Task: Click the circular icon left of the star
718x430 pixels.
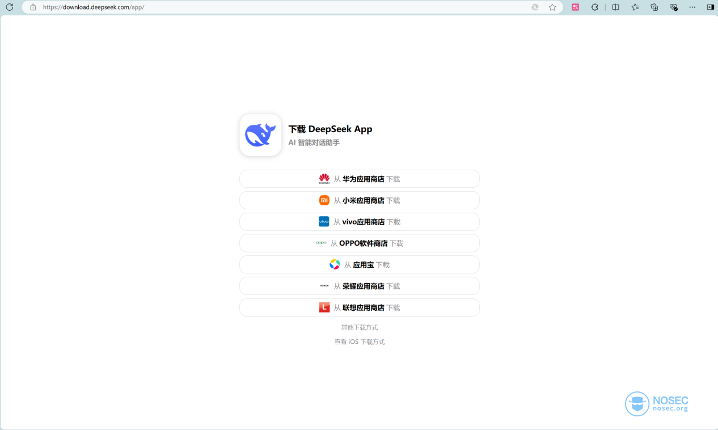Action: (x=535, y=7)
